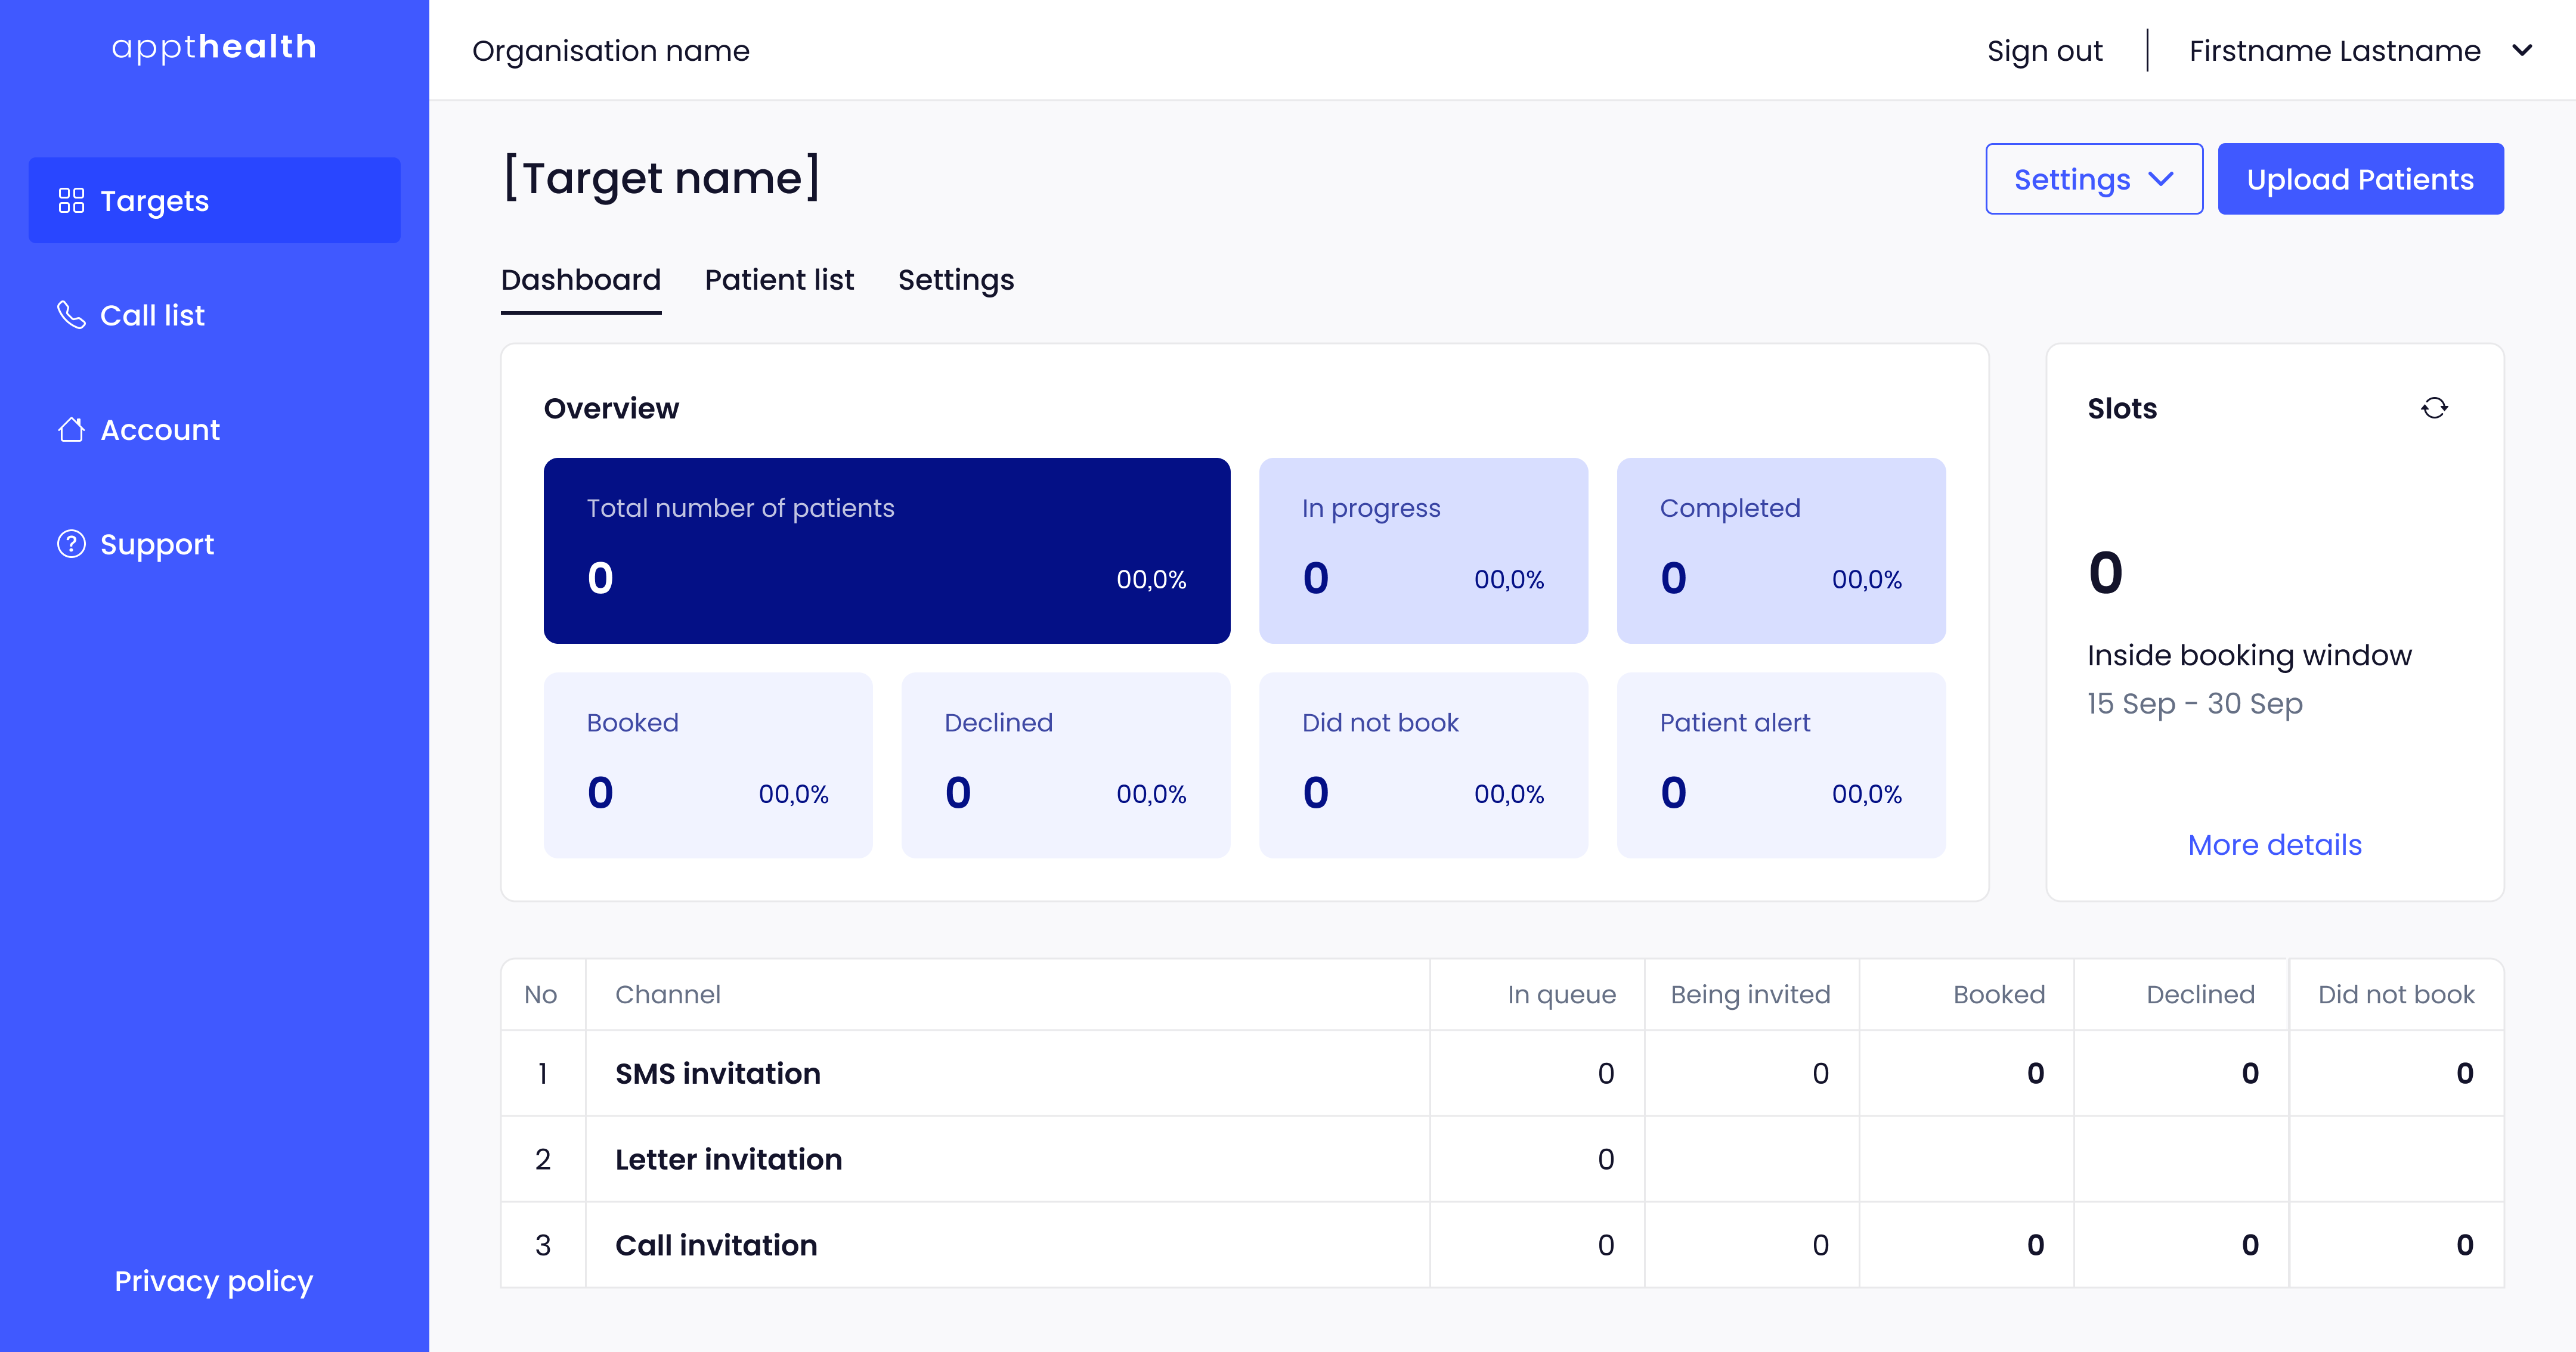Click the Account home icon
Image resolution: width=2576 pixels, height=1352 pixels.
pos(71,429)
